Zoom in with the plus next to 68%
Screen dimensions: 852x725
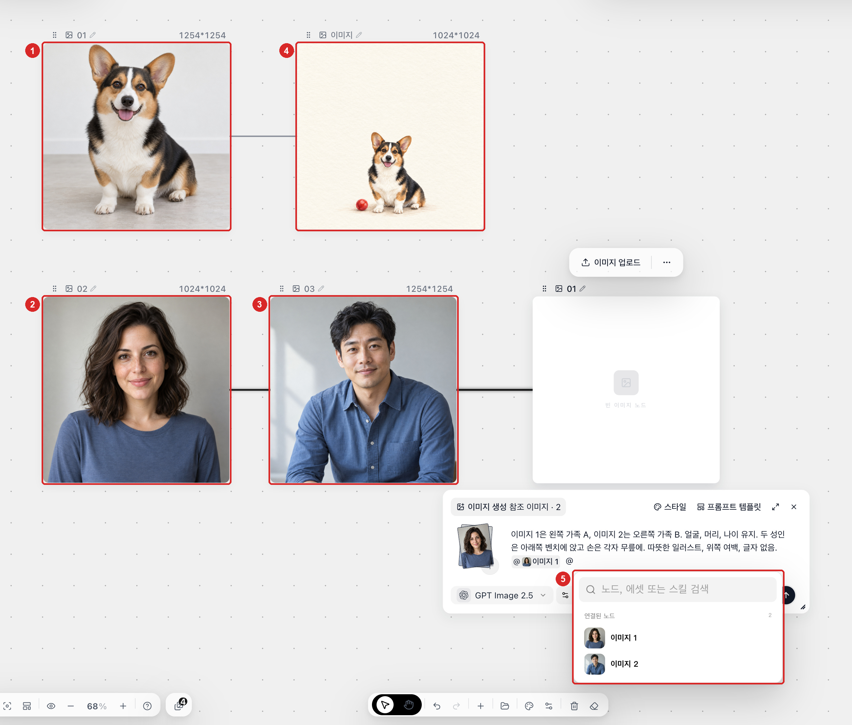(123, 706)
